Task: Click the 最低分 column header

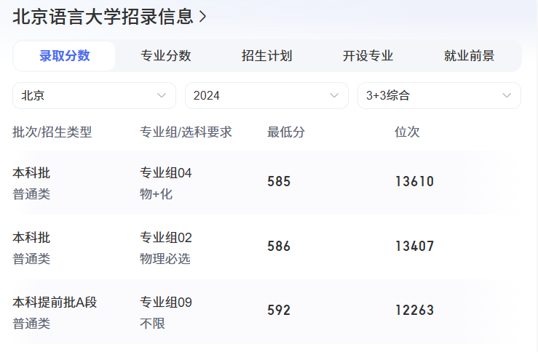Action: pos(286,132)
